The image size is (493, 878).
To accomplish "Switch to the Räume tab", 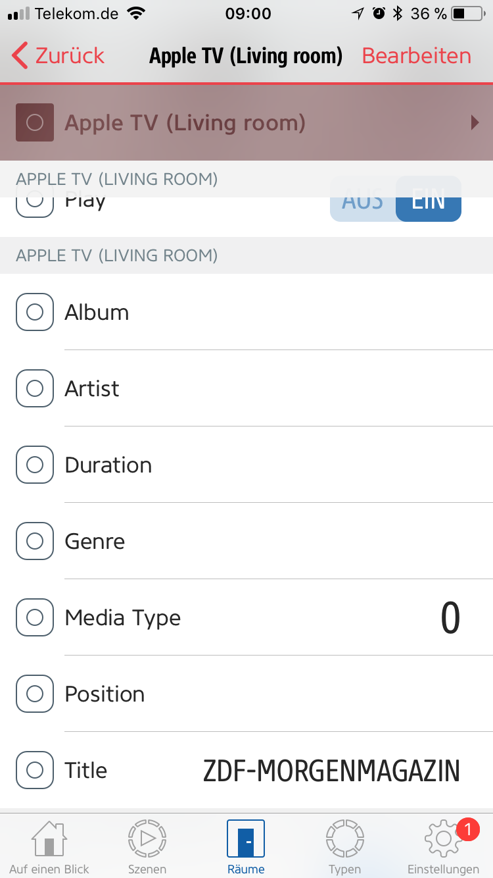I will pyautogui.click(x=246, y=847).
